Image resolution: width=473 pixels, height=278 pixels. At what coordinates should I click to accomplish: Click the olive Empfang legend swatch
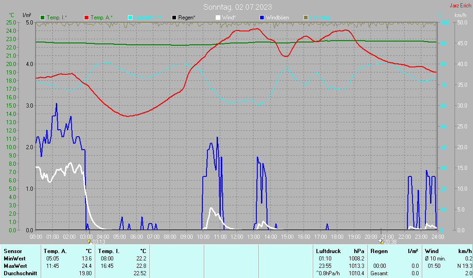point(306,18)
